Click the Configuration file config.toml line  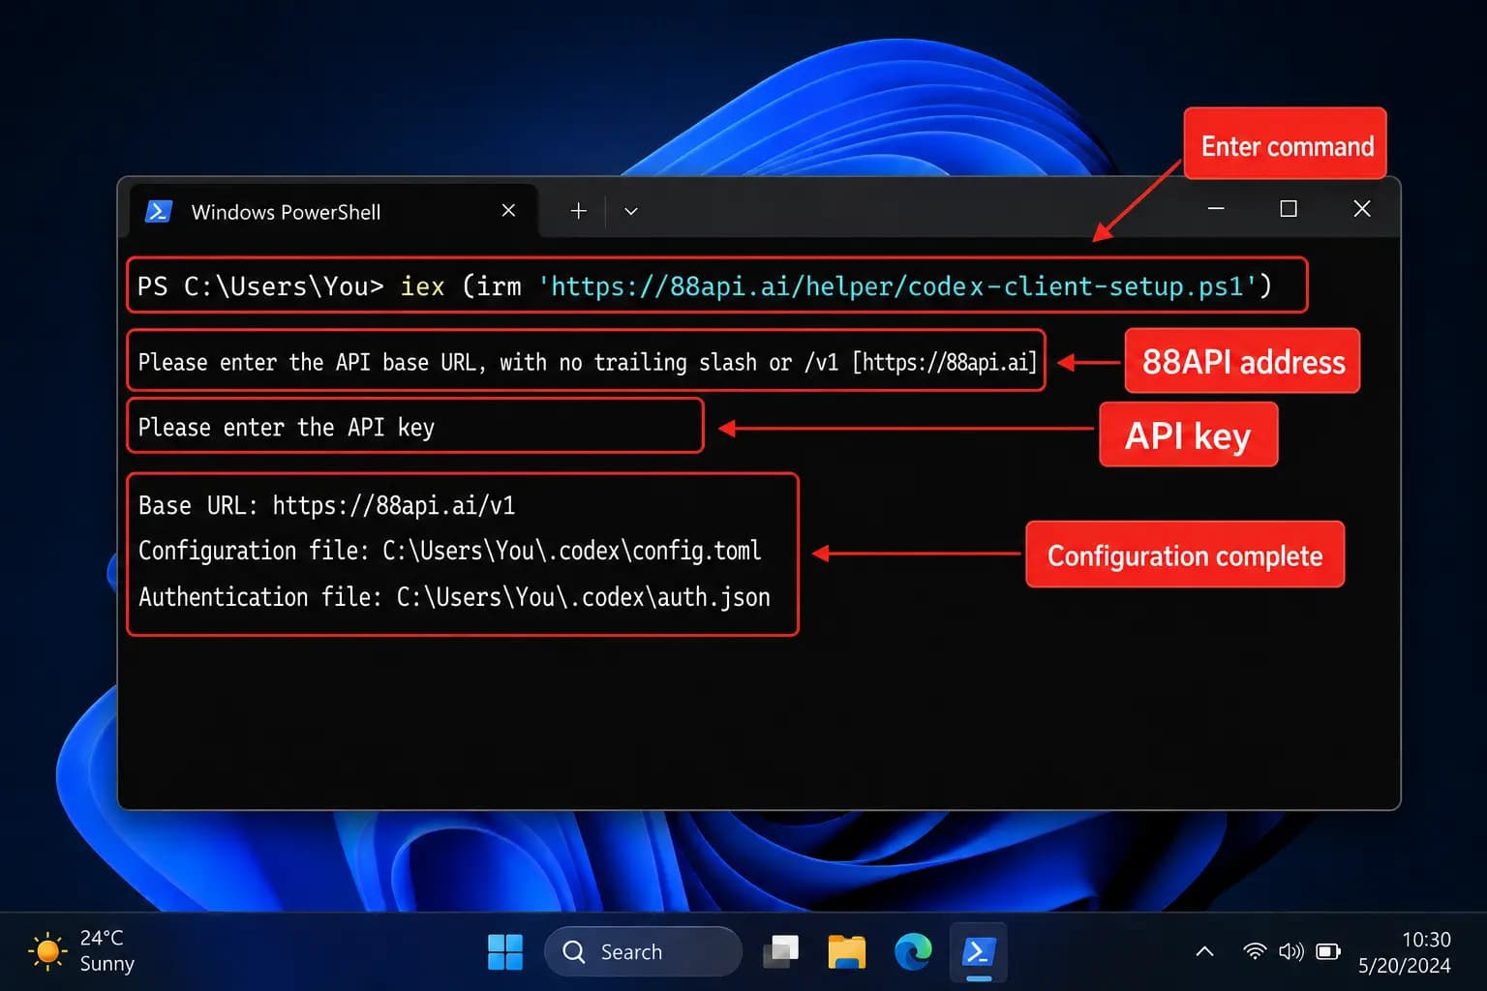point(449,551)
